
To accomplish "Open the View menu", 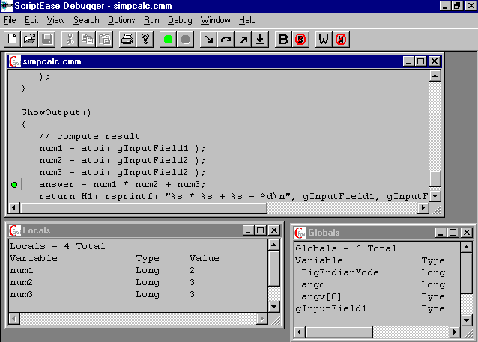I will (x=55, y=20).
